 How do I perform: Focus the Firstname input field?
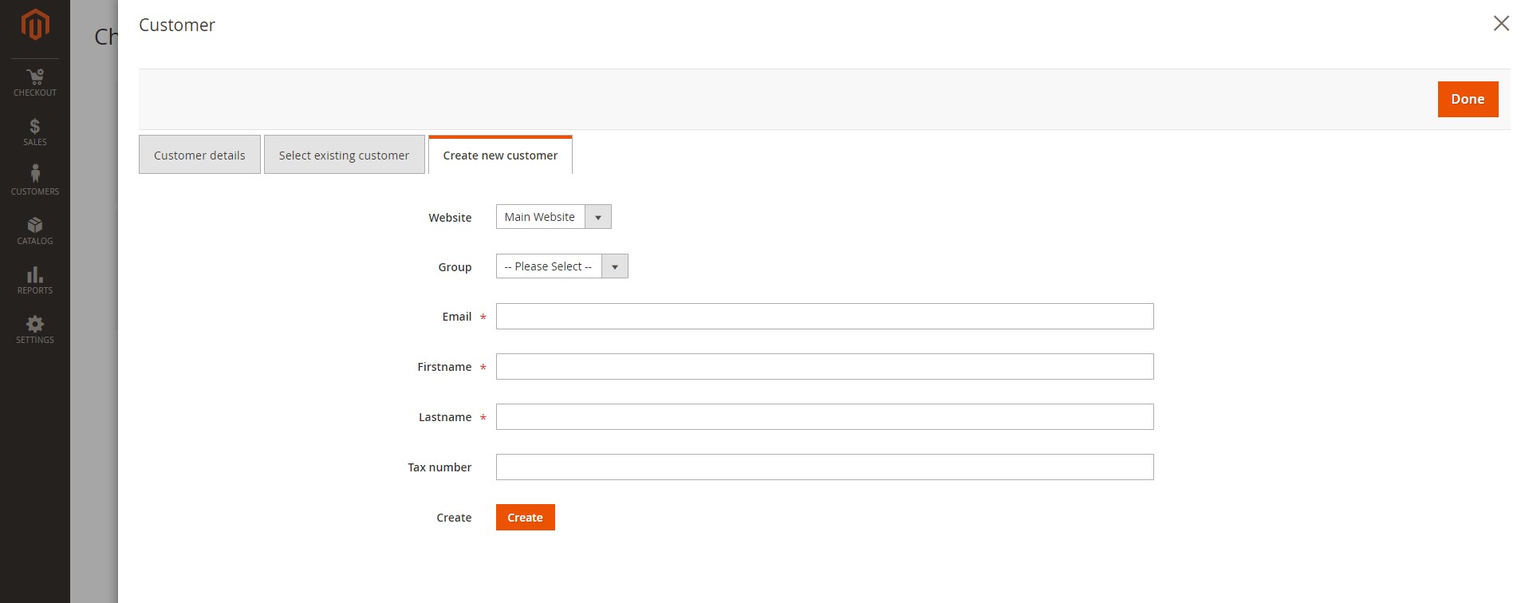(x=825, y=367)
